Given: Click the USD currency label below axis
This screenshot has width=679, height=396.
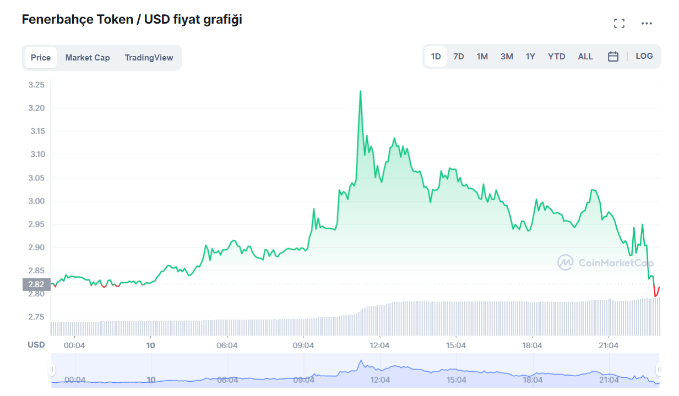Looking at the screenshot, I should (36, 345).
